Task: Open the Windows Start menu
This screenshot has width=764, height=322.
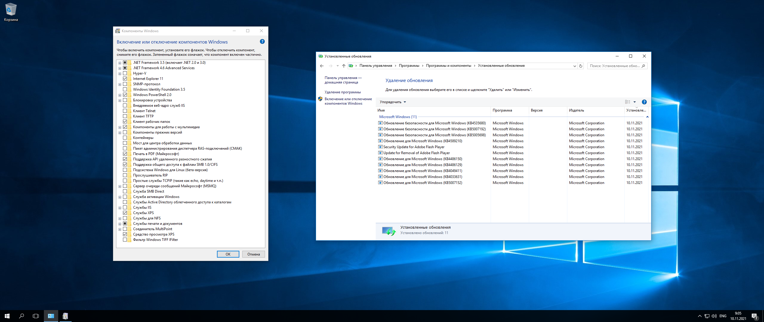Action: 7,316
